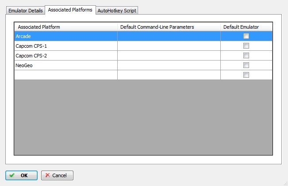Screen dimensions: 288x186
Task: Toggle Default Emulator checkbox in the empty row
Action: pos(246,75)
